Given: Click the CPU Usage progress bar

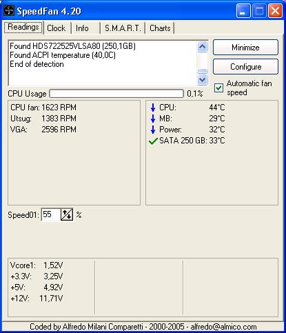Looking at the screenshot, I should (116, 94).
